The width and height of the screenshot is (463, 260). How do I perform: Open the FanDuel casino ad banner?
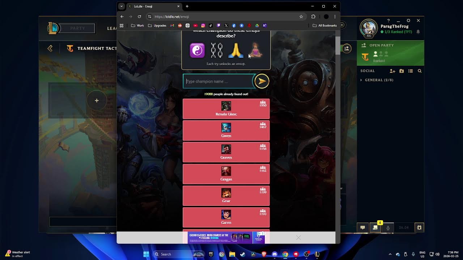pos(226,238)
